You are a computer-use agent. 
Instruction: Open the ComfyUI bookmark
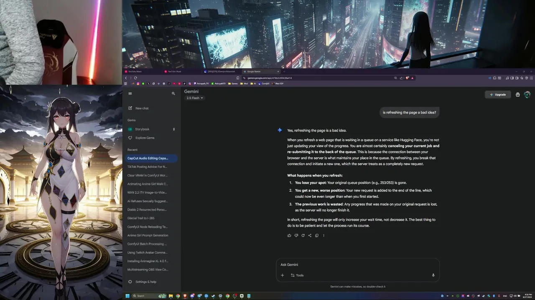263,84
